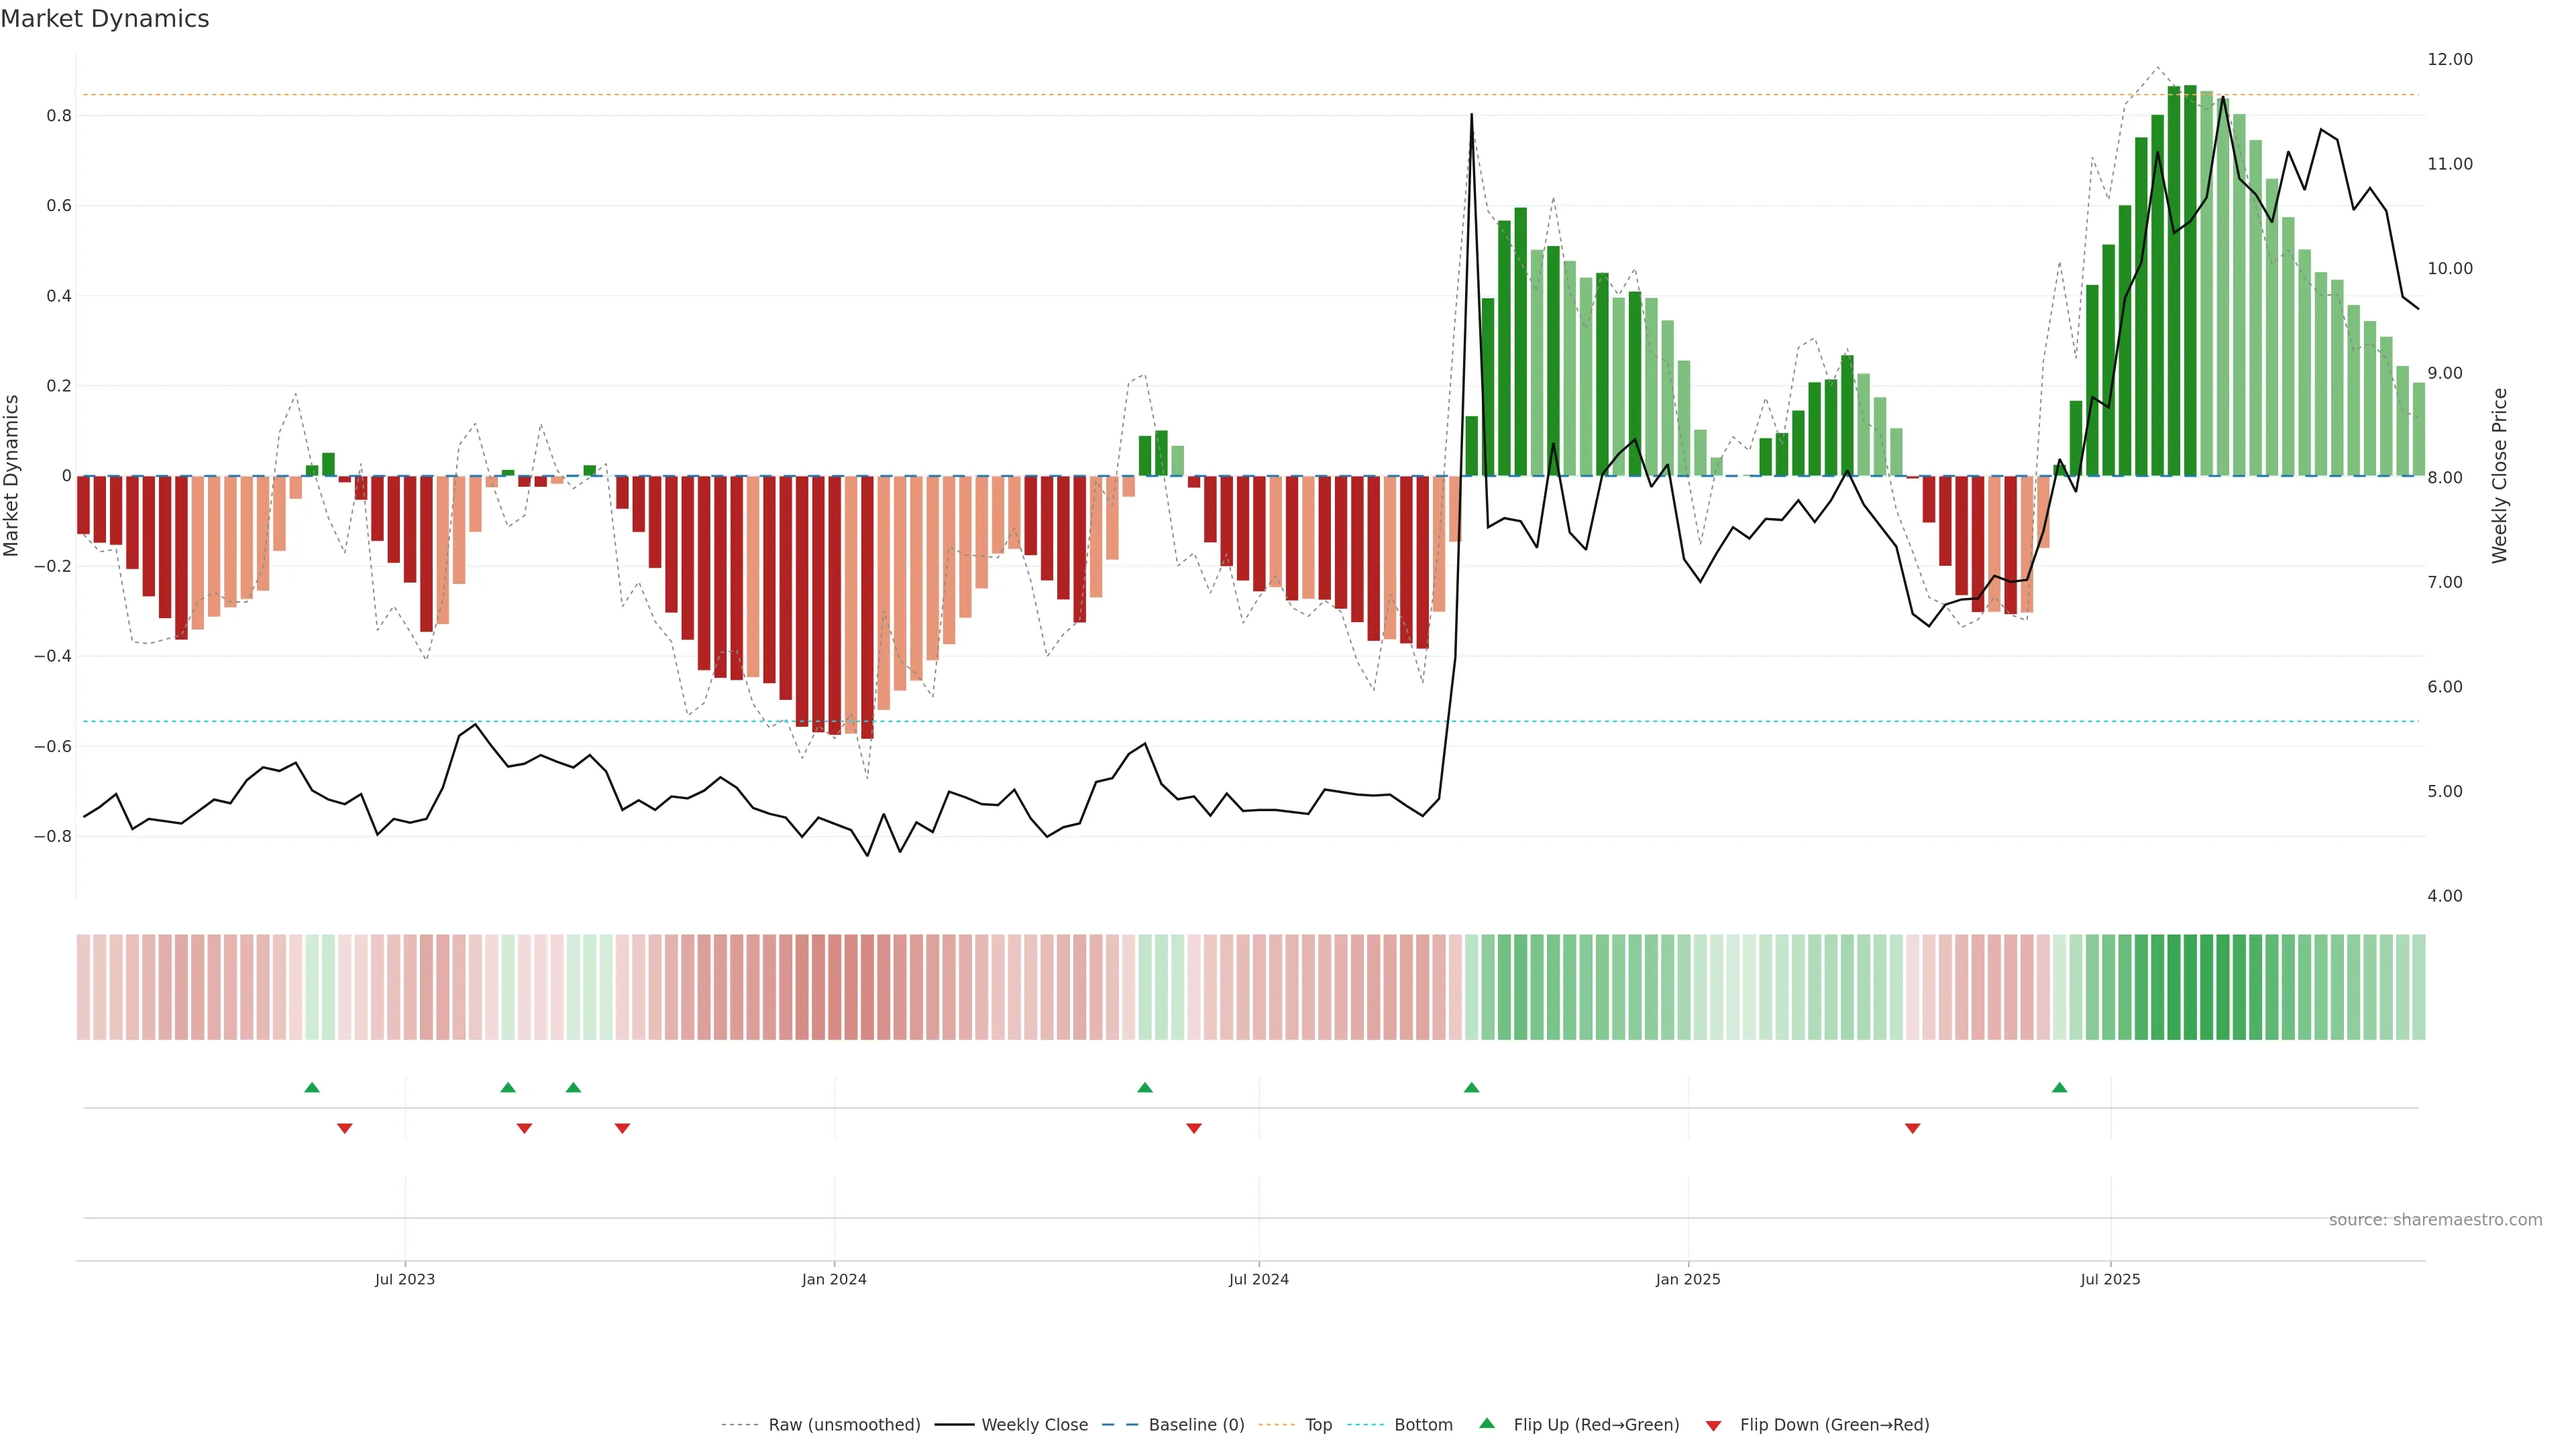Click the Flip Down red triangle legend icon

1713,1426
